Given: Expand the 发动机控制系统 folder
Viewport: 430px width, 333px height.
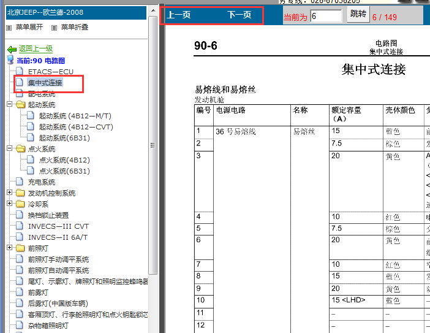Looking at the screenshot, I should tap(9, 193).
